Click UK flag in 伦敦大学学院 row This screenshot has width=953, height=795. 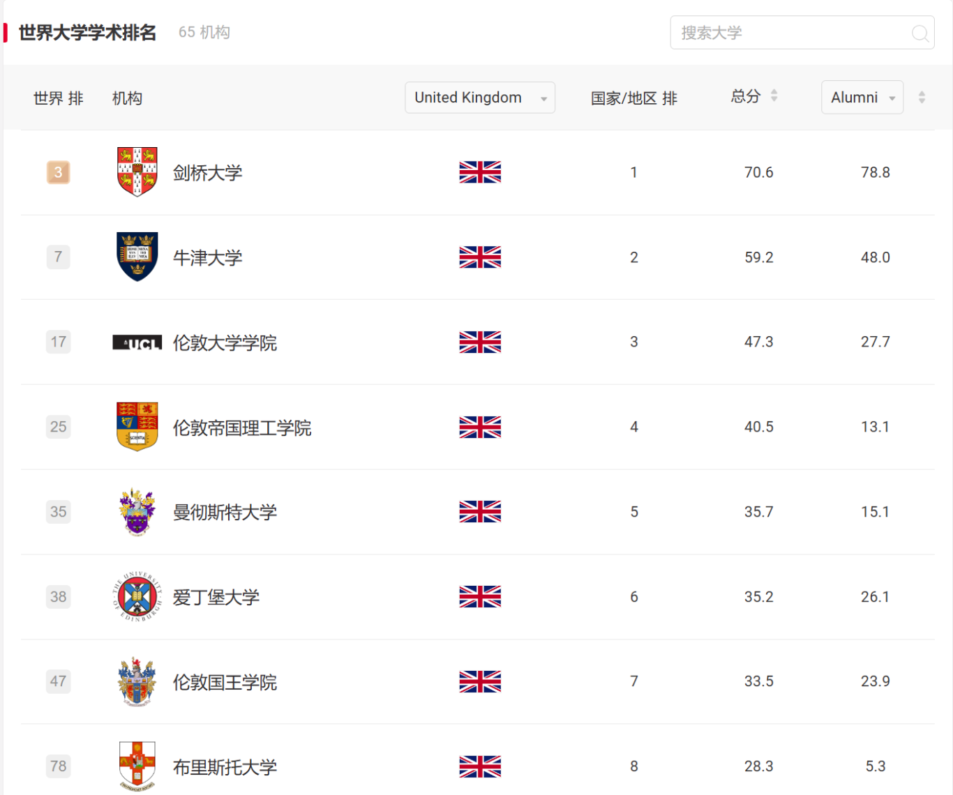(480, 342)
